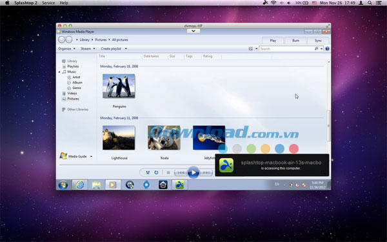
Task: Click the Media Guide button
Action: 74,156
